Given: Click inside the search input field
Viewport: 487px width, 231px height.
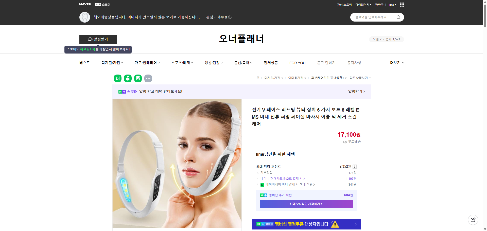Looking at the screenshot, I should coord(373,17).
